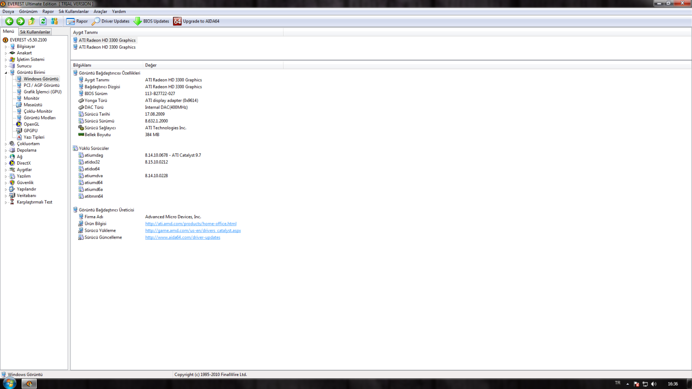Collapse the Görüntü Birimi tree node
The width and height of the screenshot is (692, 389).
(x=6, y=73)
